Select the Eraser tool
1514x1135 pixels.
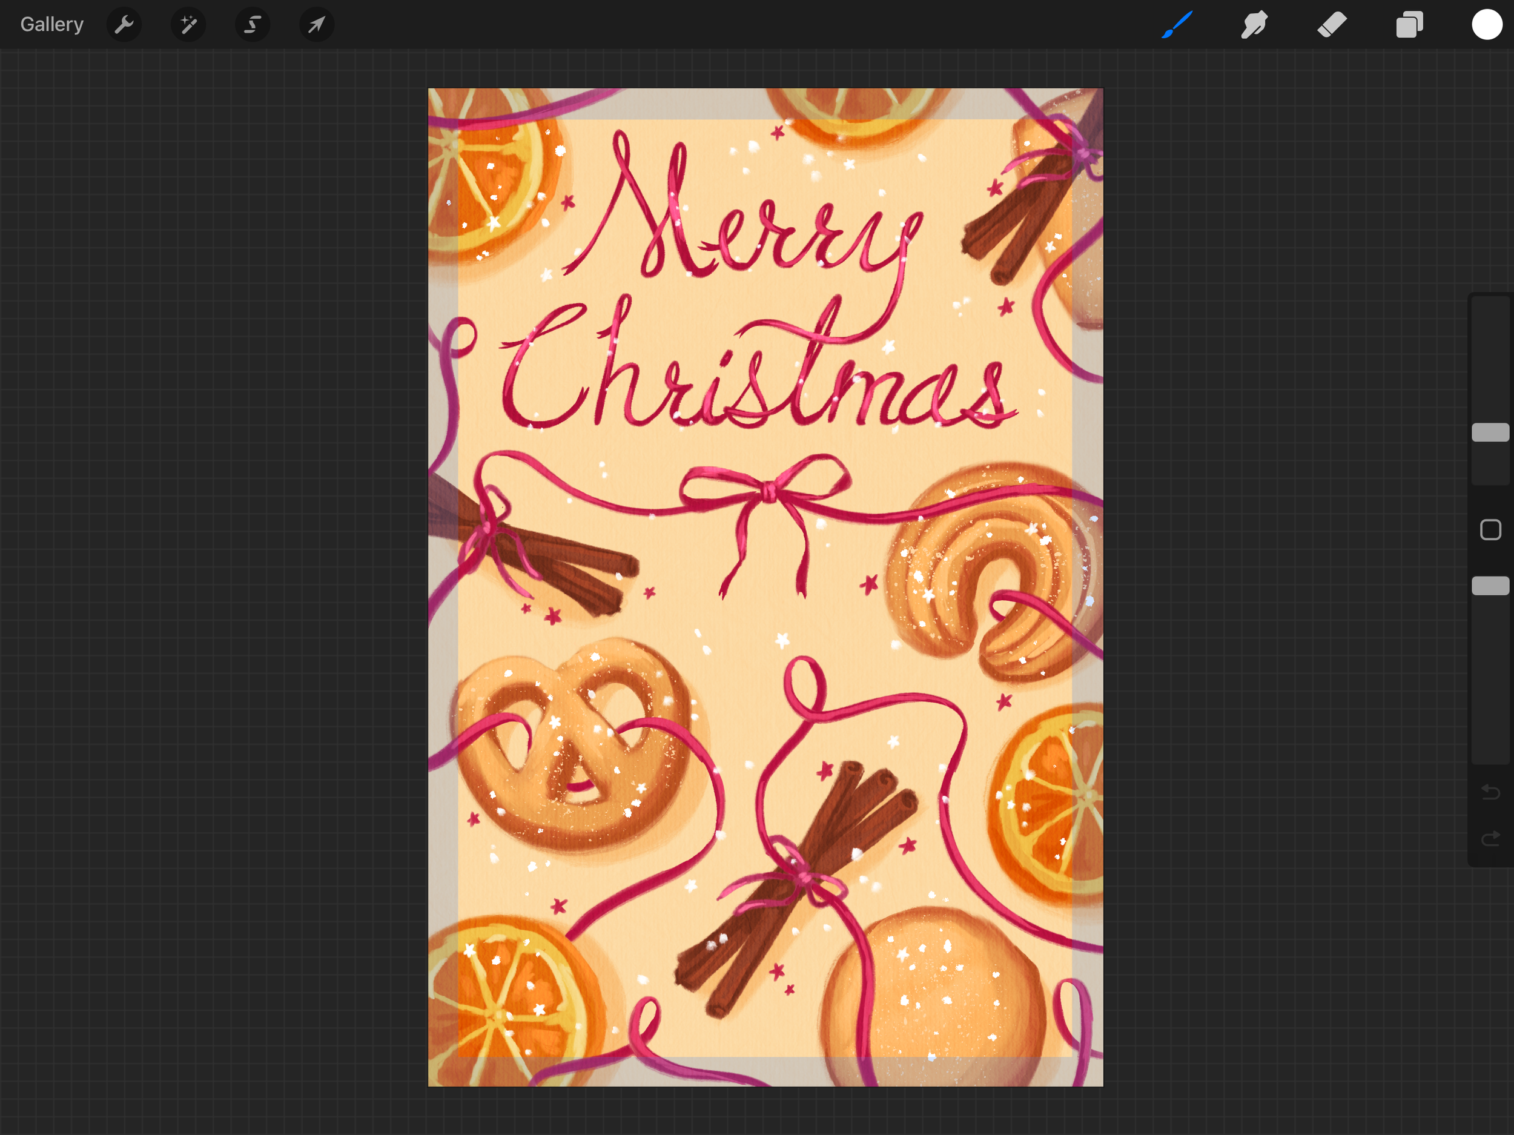pyautogui.click(x=1332, y=25)
